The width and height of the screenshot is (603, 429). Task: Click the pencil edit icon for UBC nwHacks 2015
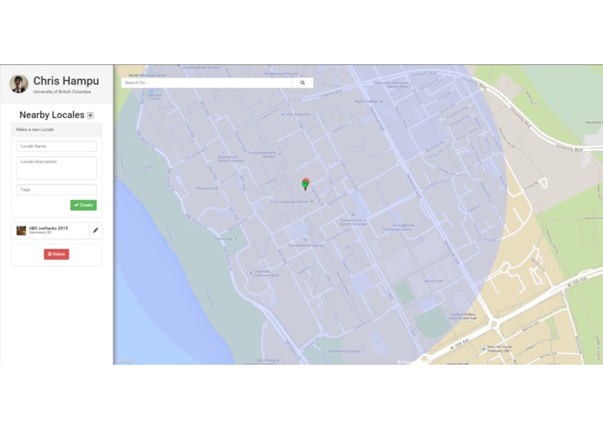point(95,230)
